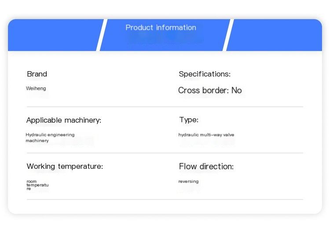Viewport: 330px width, 233px height.
Task: Click divider line below Type row
Action: point(165,153)
